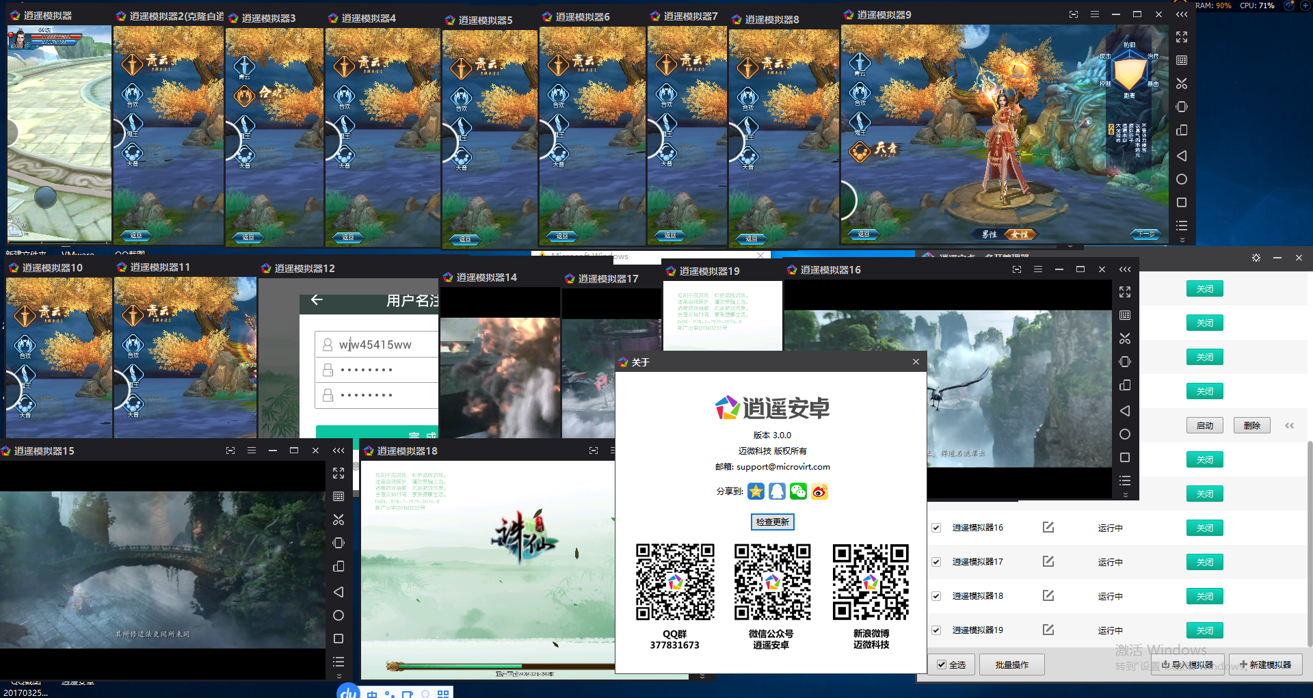Tap recent apps square in 逍遥模拟器9 sidebar
Screen dimensions: 1313x698
click(x=1182, y=202)
